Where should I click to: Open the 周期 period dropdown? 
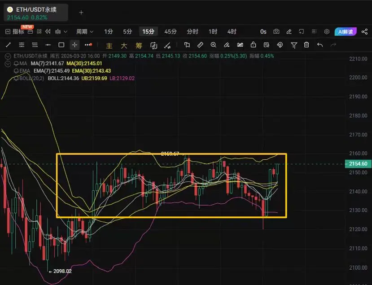(x=85, y=31)
